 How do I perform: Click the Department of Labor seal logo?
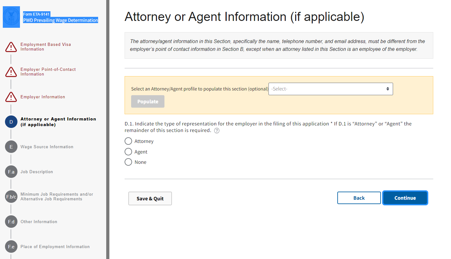tap(11, 17)
